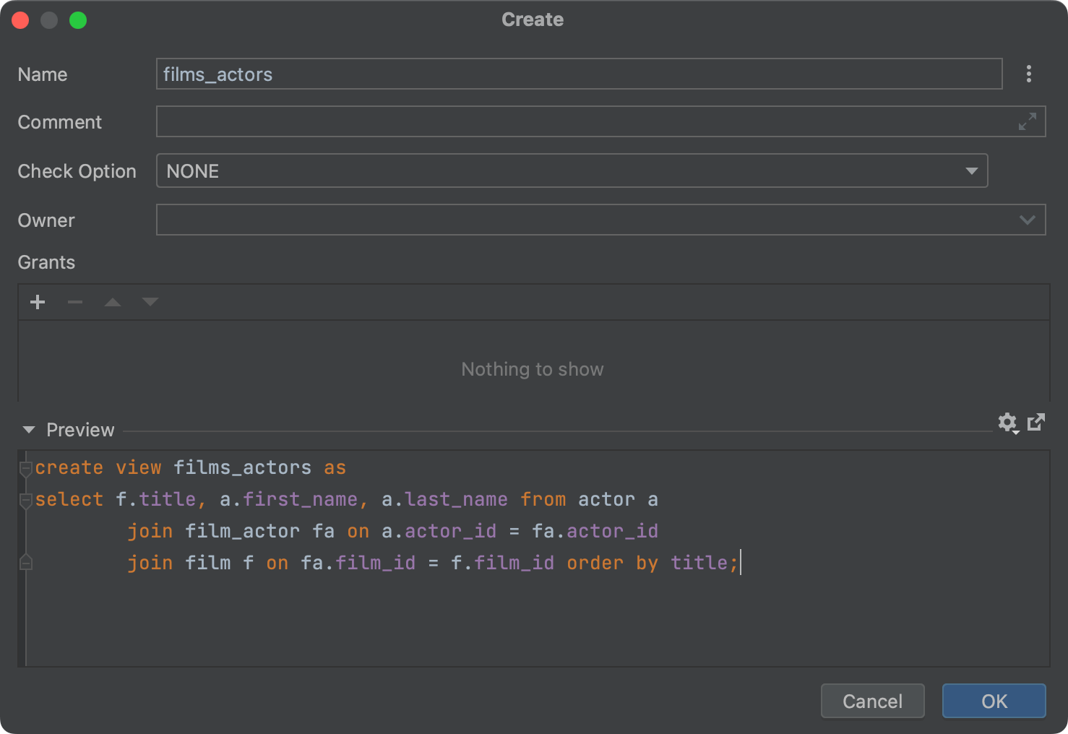This screenshot has width=1068, height=734.
Task: Open Preview settings gear menu
Action: pos(1008,423)
